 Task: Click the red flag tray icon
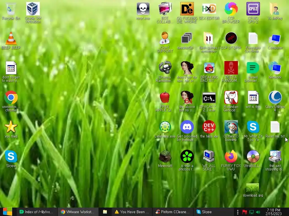(245, 212)
